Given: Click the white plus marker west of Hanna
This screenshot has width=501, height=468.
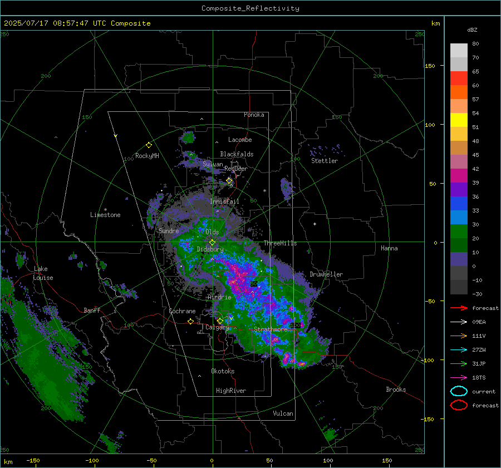Looking at the screenshot, I should (x=315, y=224).
